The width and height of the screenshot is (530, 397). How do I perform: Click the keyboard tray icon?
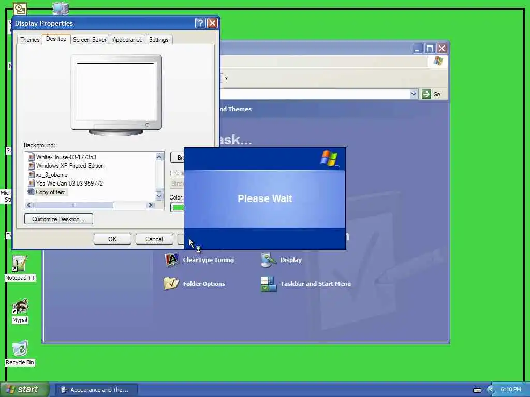pyautogui.click(x=477, y=390)
